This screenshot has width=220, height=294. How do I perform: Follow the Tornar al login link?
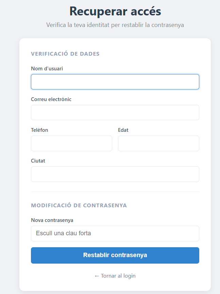point(118,276)
